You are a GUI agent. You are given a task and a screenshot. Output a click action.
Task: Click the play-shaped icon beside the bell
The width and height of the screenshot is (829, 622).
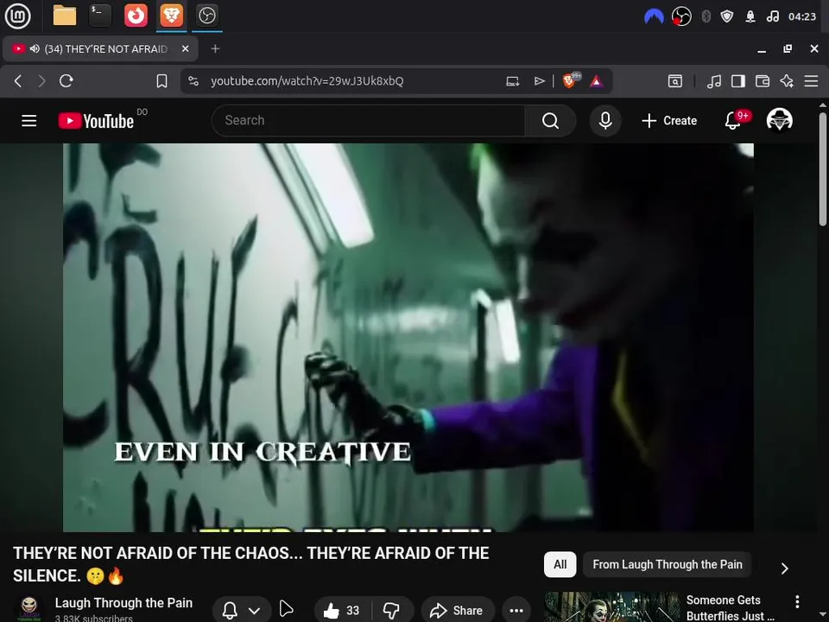pyautogui.click(x=286, y=608)
